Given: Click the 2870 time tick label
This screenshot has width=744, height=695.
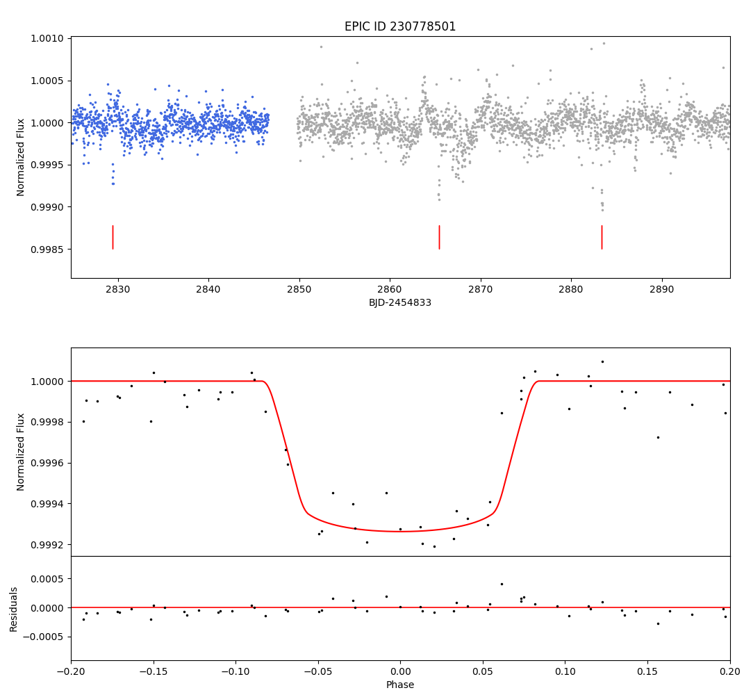Looking at the screenshot, I should click(x=480, y=290).
